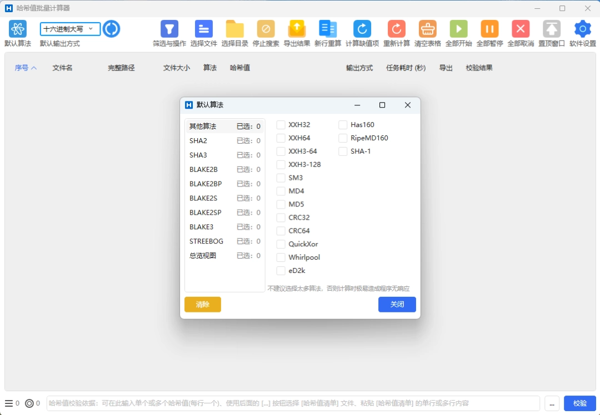Enable the CRC32 checkbox
The image size is (600, 415).
(281, 217)
